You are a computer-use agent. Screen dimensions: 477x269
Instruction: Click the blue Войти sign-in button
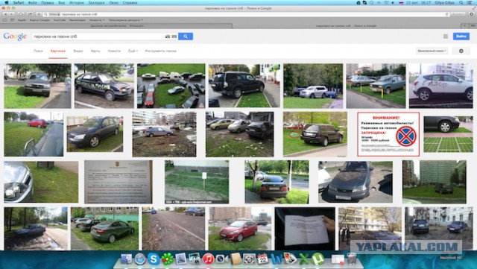(461, 37)
